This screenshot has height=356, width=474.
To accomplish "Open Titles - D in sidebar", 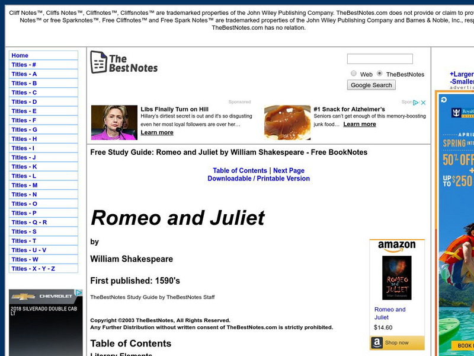I will point(43,101).
